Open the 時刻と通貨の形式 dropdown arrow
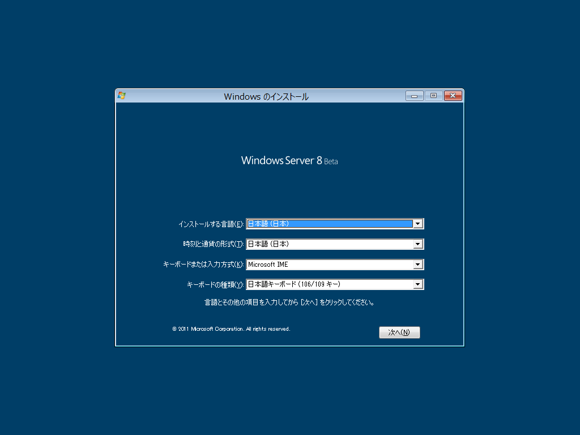 (x=418, y=244)
